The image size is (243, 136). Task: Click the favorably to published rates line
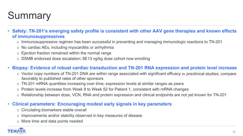pos(62,78)
